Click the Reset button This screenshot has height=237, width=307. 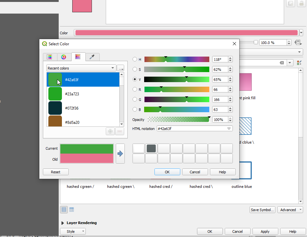[x=55, y=172]
